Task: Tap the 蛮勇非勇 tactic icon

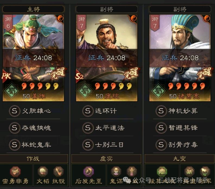Action: 15,171
